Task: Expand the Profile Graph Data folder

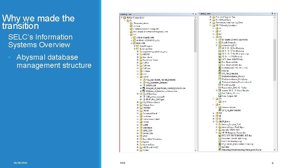Action: pos(210,20)
